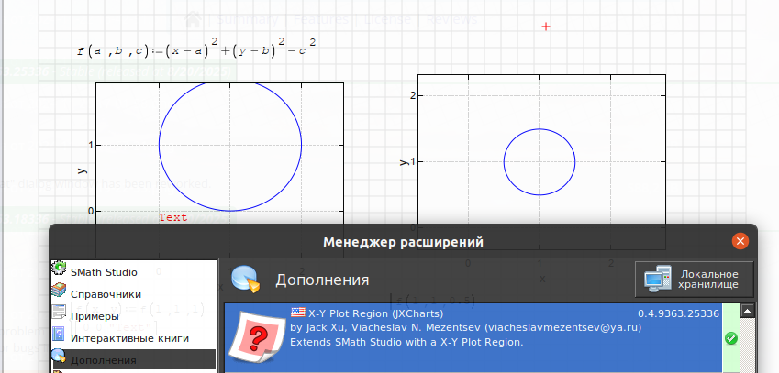The height and width of the screenshot is (373, 779).
Task: Click the Интерактивные книги icon
Action: 60,338
